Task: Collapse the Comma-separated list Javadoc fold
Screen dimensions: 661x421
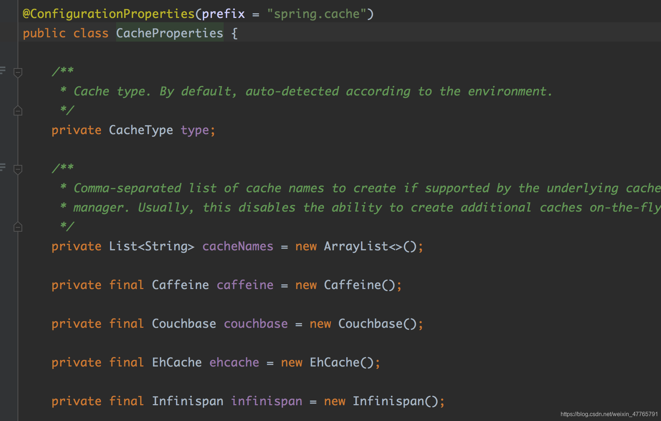Action: (x=18, y=169)
